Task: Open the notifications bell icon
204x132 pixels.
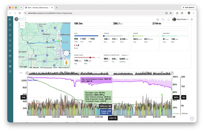Action: pos(168,19)
